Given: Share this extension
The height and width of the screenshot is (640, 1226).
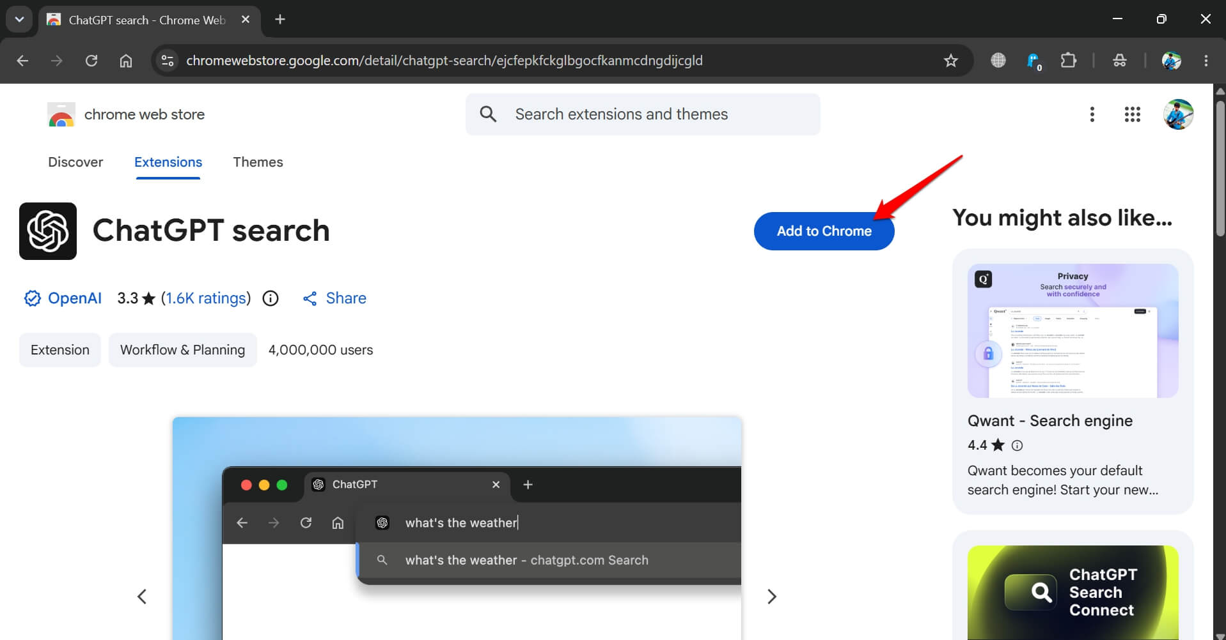Looking at the screenshot, I should (x=334, y=298).
